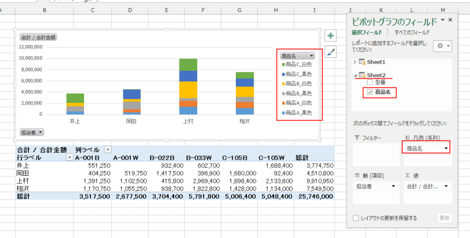Open the field list gear tools menu
Screen dimensions: 470x238
click(x=443, y=46)
